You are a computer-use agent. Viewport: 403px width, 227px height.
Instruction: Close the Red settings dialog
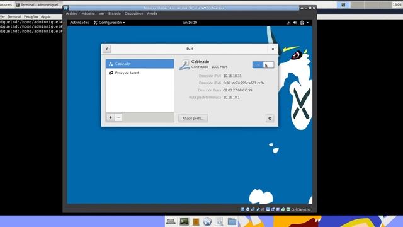(x=273, y=49)
